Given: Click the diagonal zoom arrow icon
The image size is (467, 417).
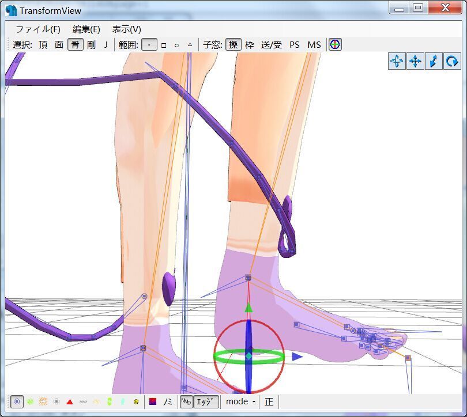Looking at the screenshot, I should point(434,61).
